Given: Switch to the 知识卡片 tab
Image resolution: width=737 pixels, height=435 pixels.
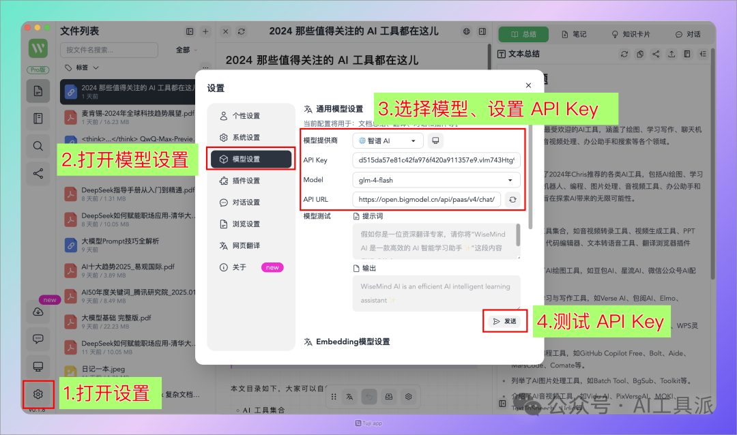Looking at the screenshot, I should tap(631, 34).
